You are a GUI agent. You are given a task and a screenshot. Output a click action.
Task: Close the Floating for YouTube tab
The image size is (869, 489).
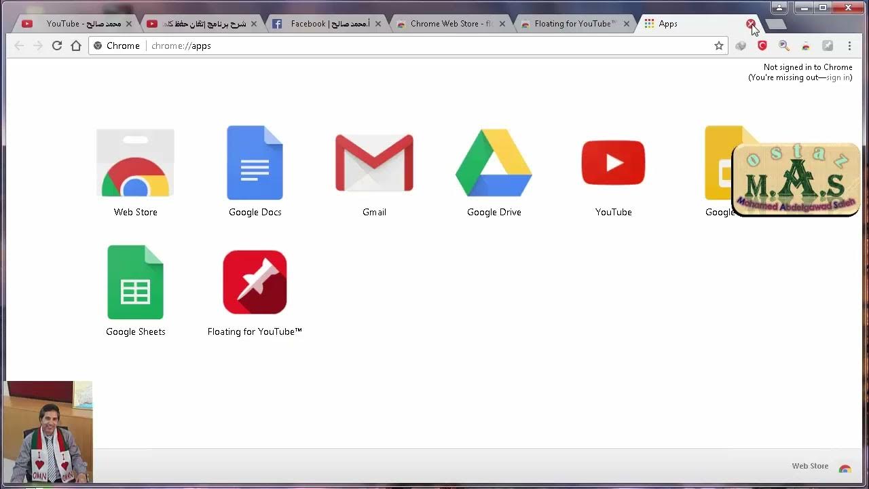click(x=627, y=24)
